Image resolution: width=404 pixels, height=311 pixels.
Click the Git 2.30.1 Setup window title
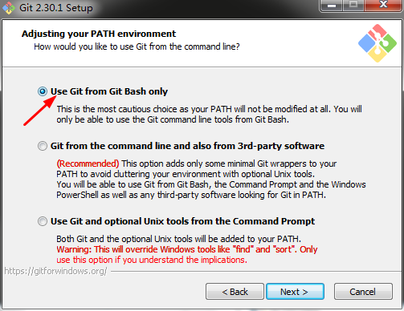(x=56, y=7)
